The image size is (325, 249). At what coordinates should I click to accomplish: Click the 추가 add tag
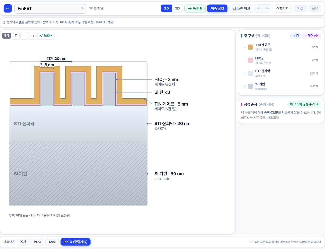[x=6, y=36]
